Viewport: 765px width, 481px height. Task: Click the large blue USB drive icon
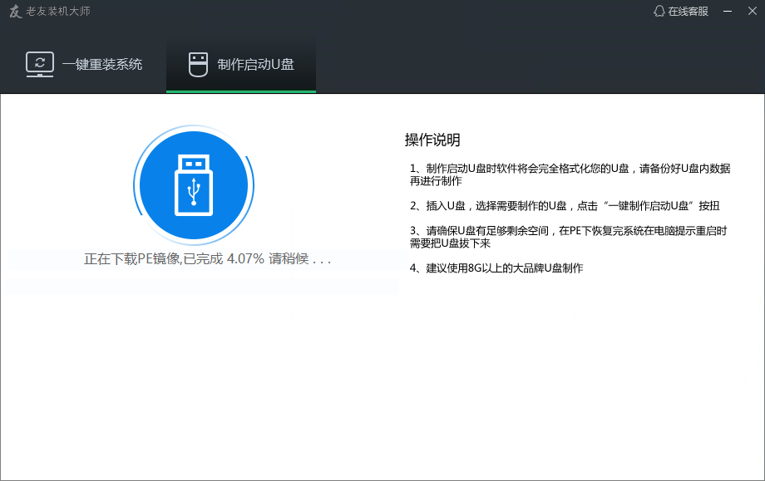193,185
